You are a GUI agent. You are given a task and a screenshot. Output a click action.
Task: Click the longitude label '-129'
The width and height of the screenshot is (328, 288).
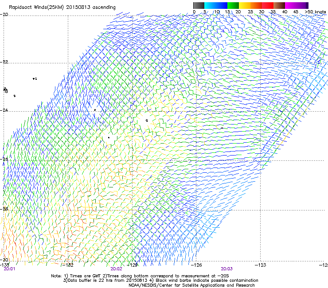132,265
